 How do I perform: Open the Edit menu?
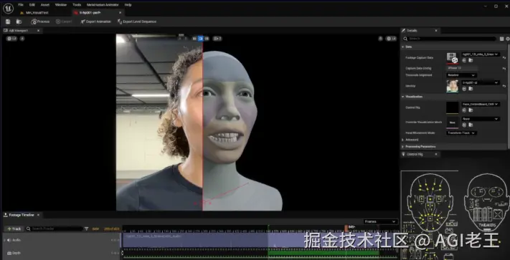32,5
